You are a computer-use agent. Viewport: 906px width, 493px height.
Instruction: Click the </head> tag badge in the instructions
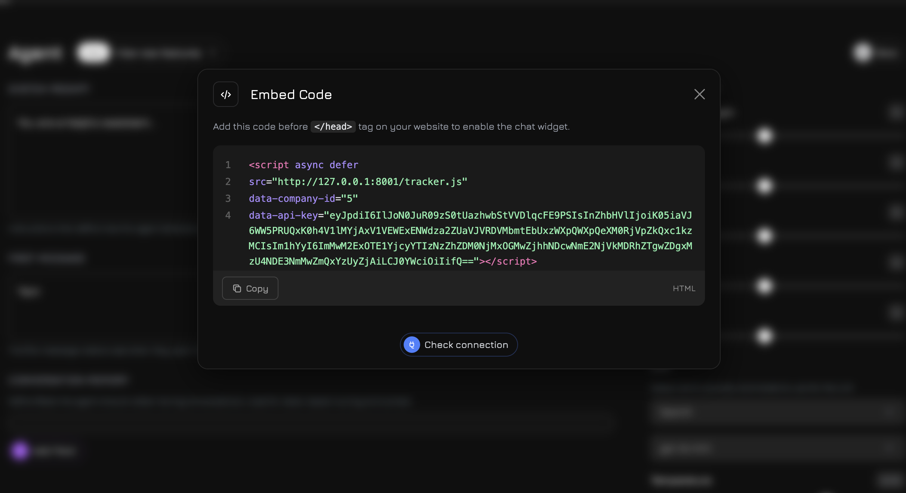click(332, 126)
